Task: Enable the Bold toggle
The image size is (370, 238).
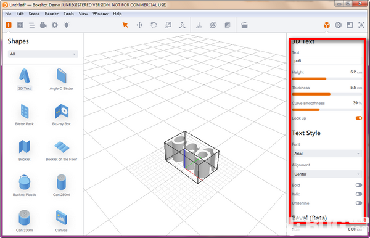Action: tap(359, 185)
